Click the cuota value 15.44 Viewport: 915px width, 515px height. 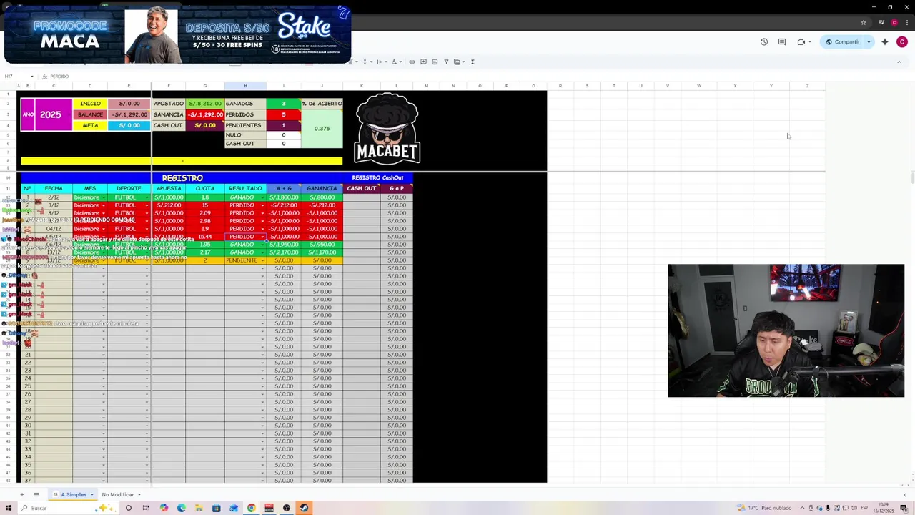coord(205,237)
